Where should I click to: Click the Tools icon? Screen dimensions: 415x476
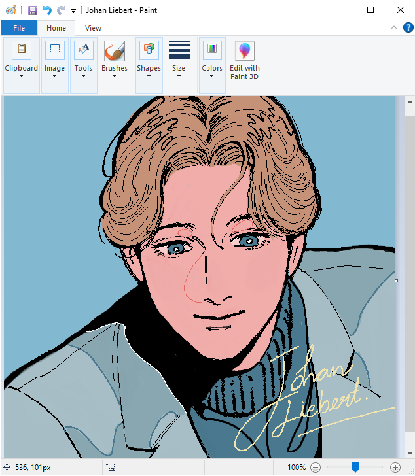[x=84, y=50]
